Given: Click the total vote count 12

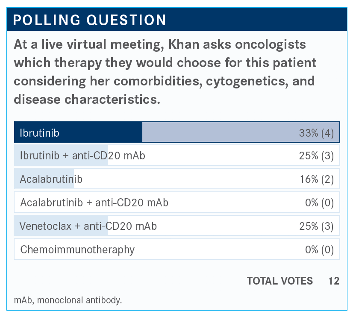Looking at the screenshot, I should click(x=334, y=281).
